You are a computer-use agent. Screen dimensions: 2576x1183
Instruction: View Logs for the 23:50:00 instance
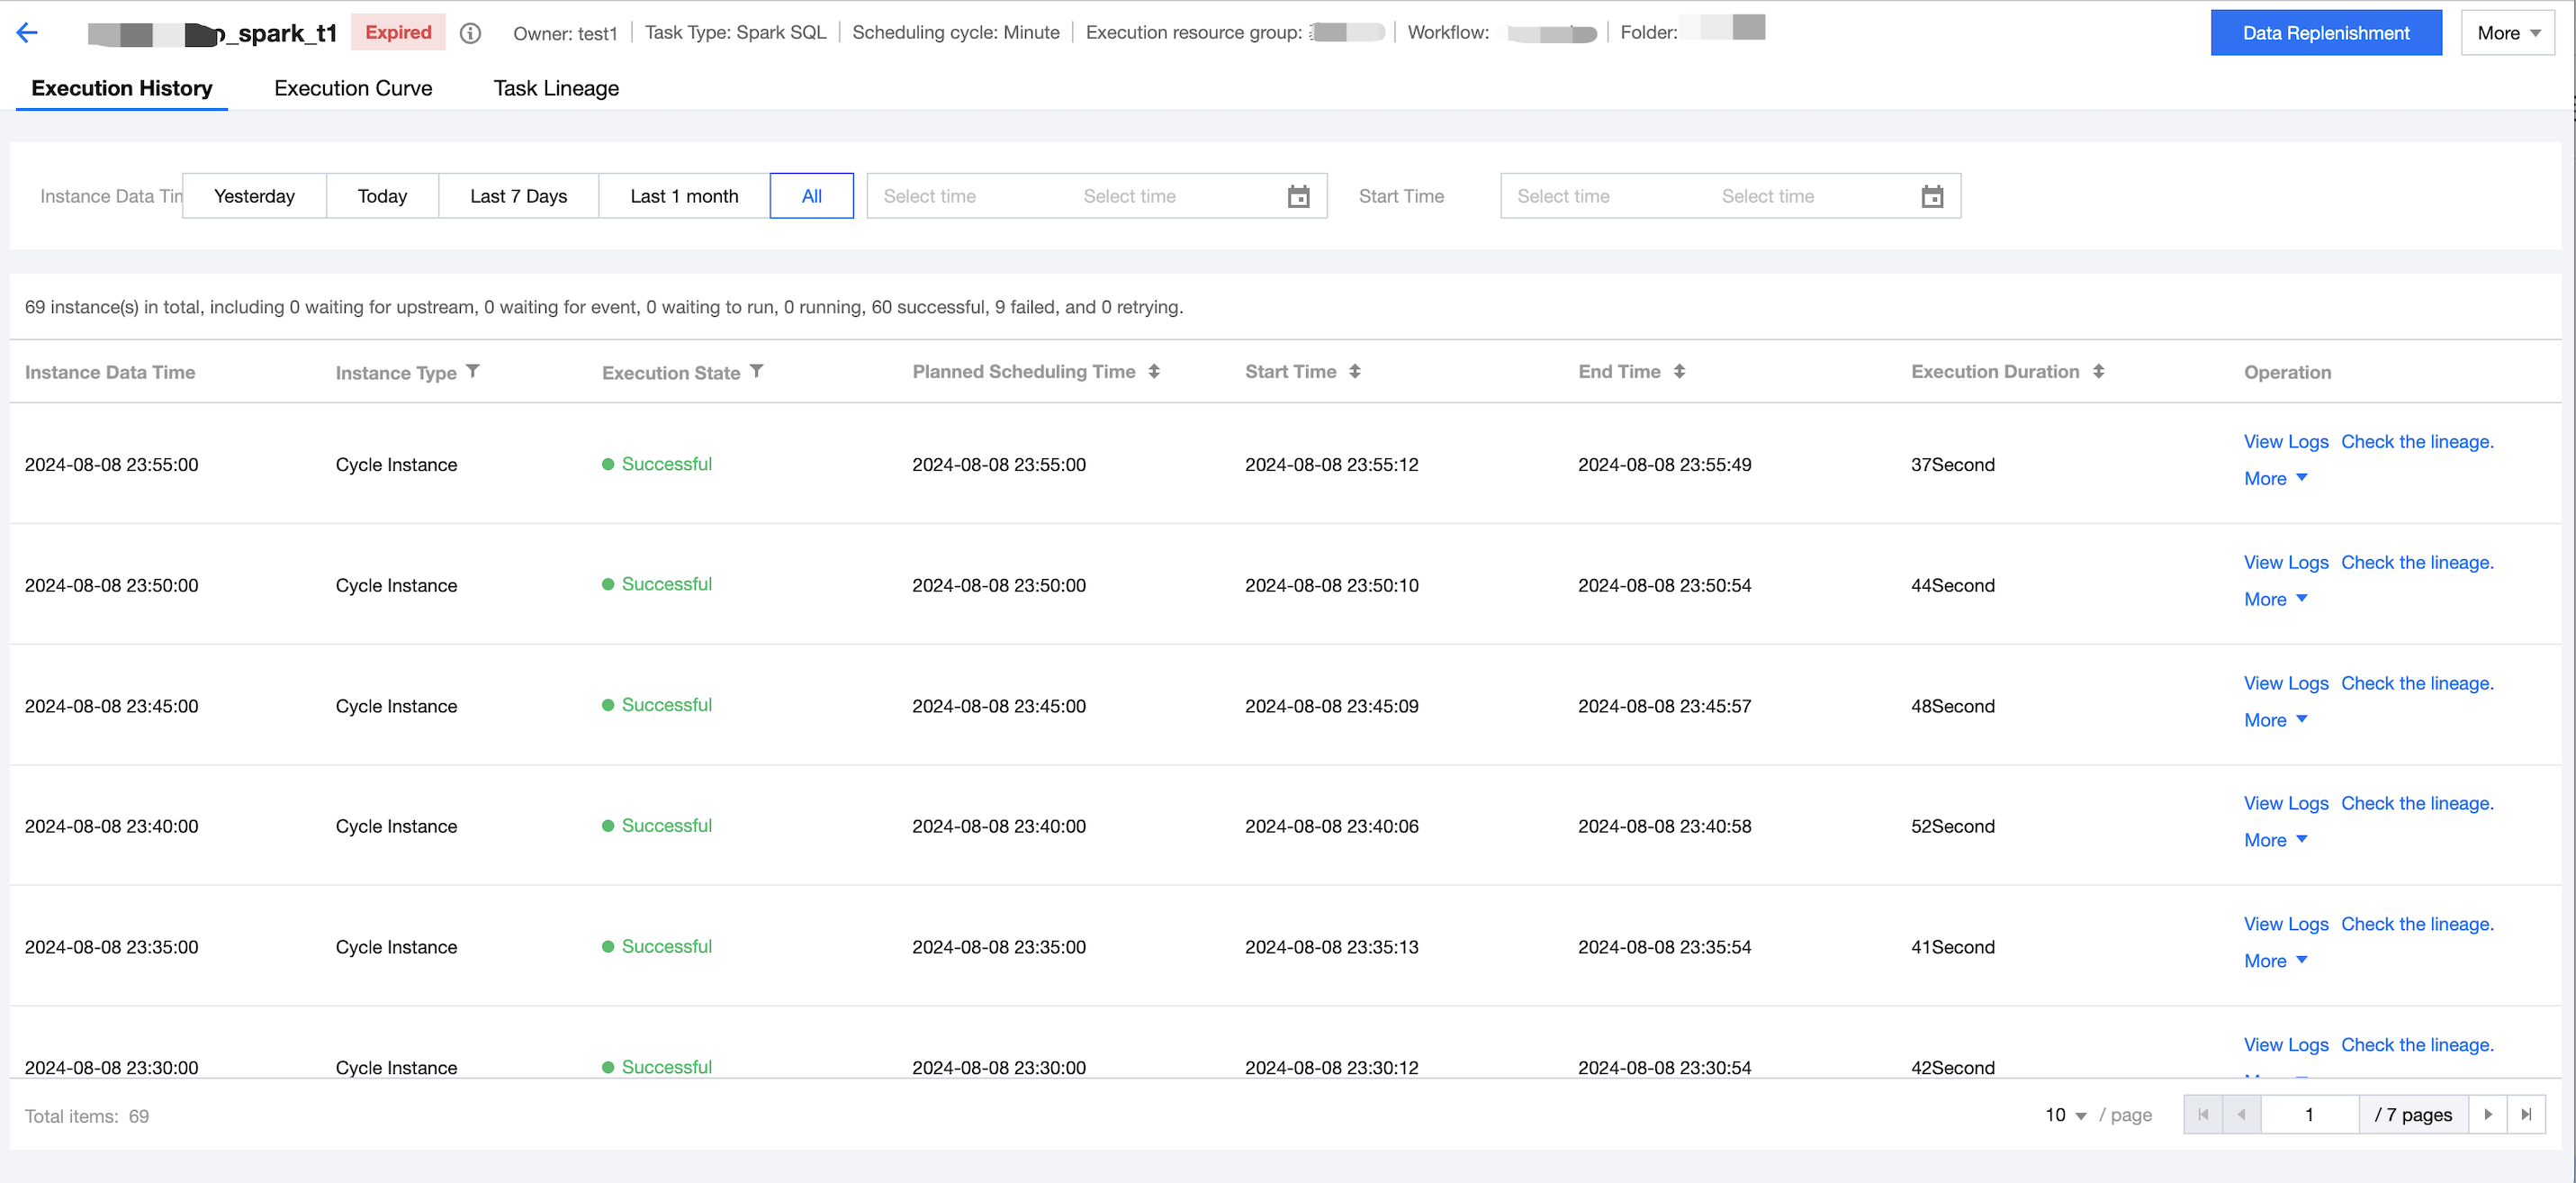click(x=2285, y=562)
